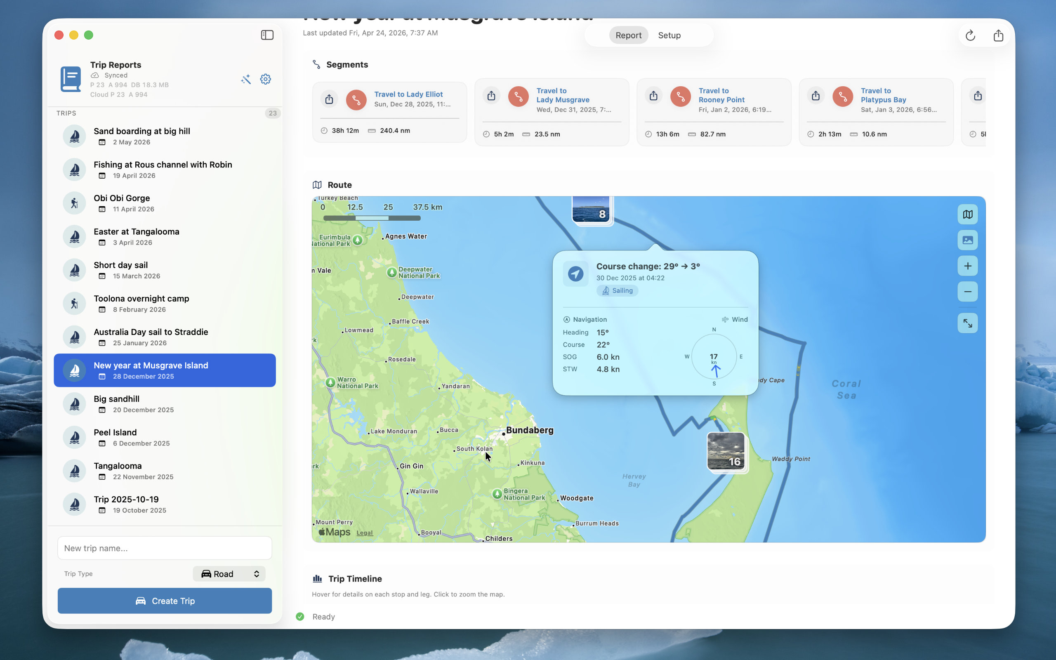Select Sand boarding at big hill trip

click(165, 136)
